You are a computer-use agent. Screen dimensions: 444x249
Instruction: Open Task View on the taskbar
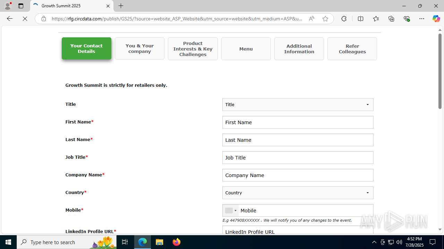coord(125,242)
